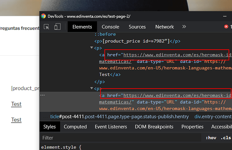The image size is (232, 150).
Task: Click the [product_pr shortcode text on the page
Action: pyautogui.click(x=25, y=88)
